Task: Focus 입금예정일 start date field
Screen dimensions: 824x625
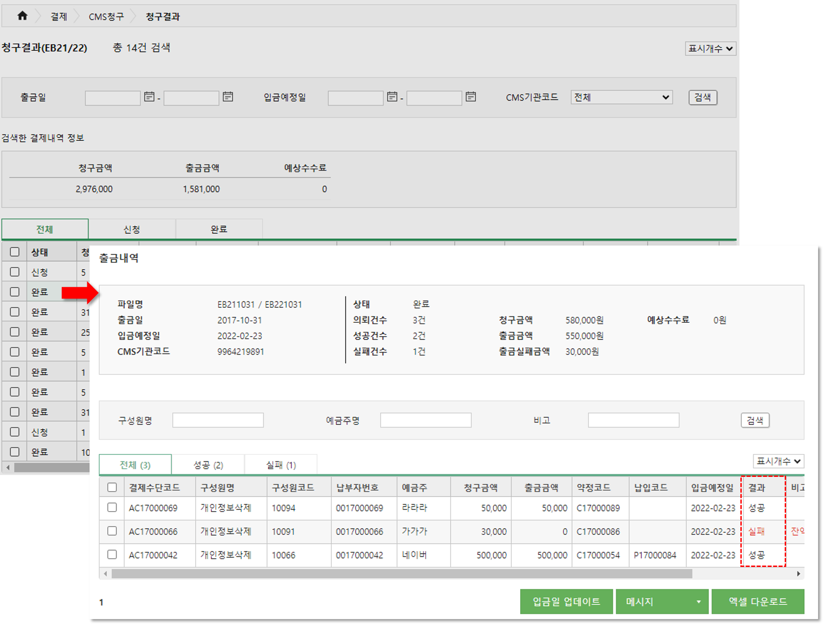Action: [355, 98]
